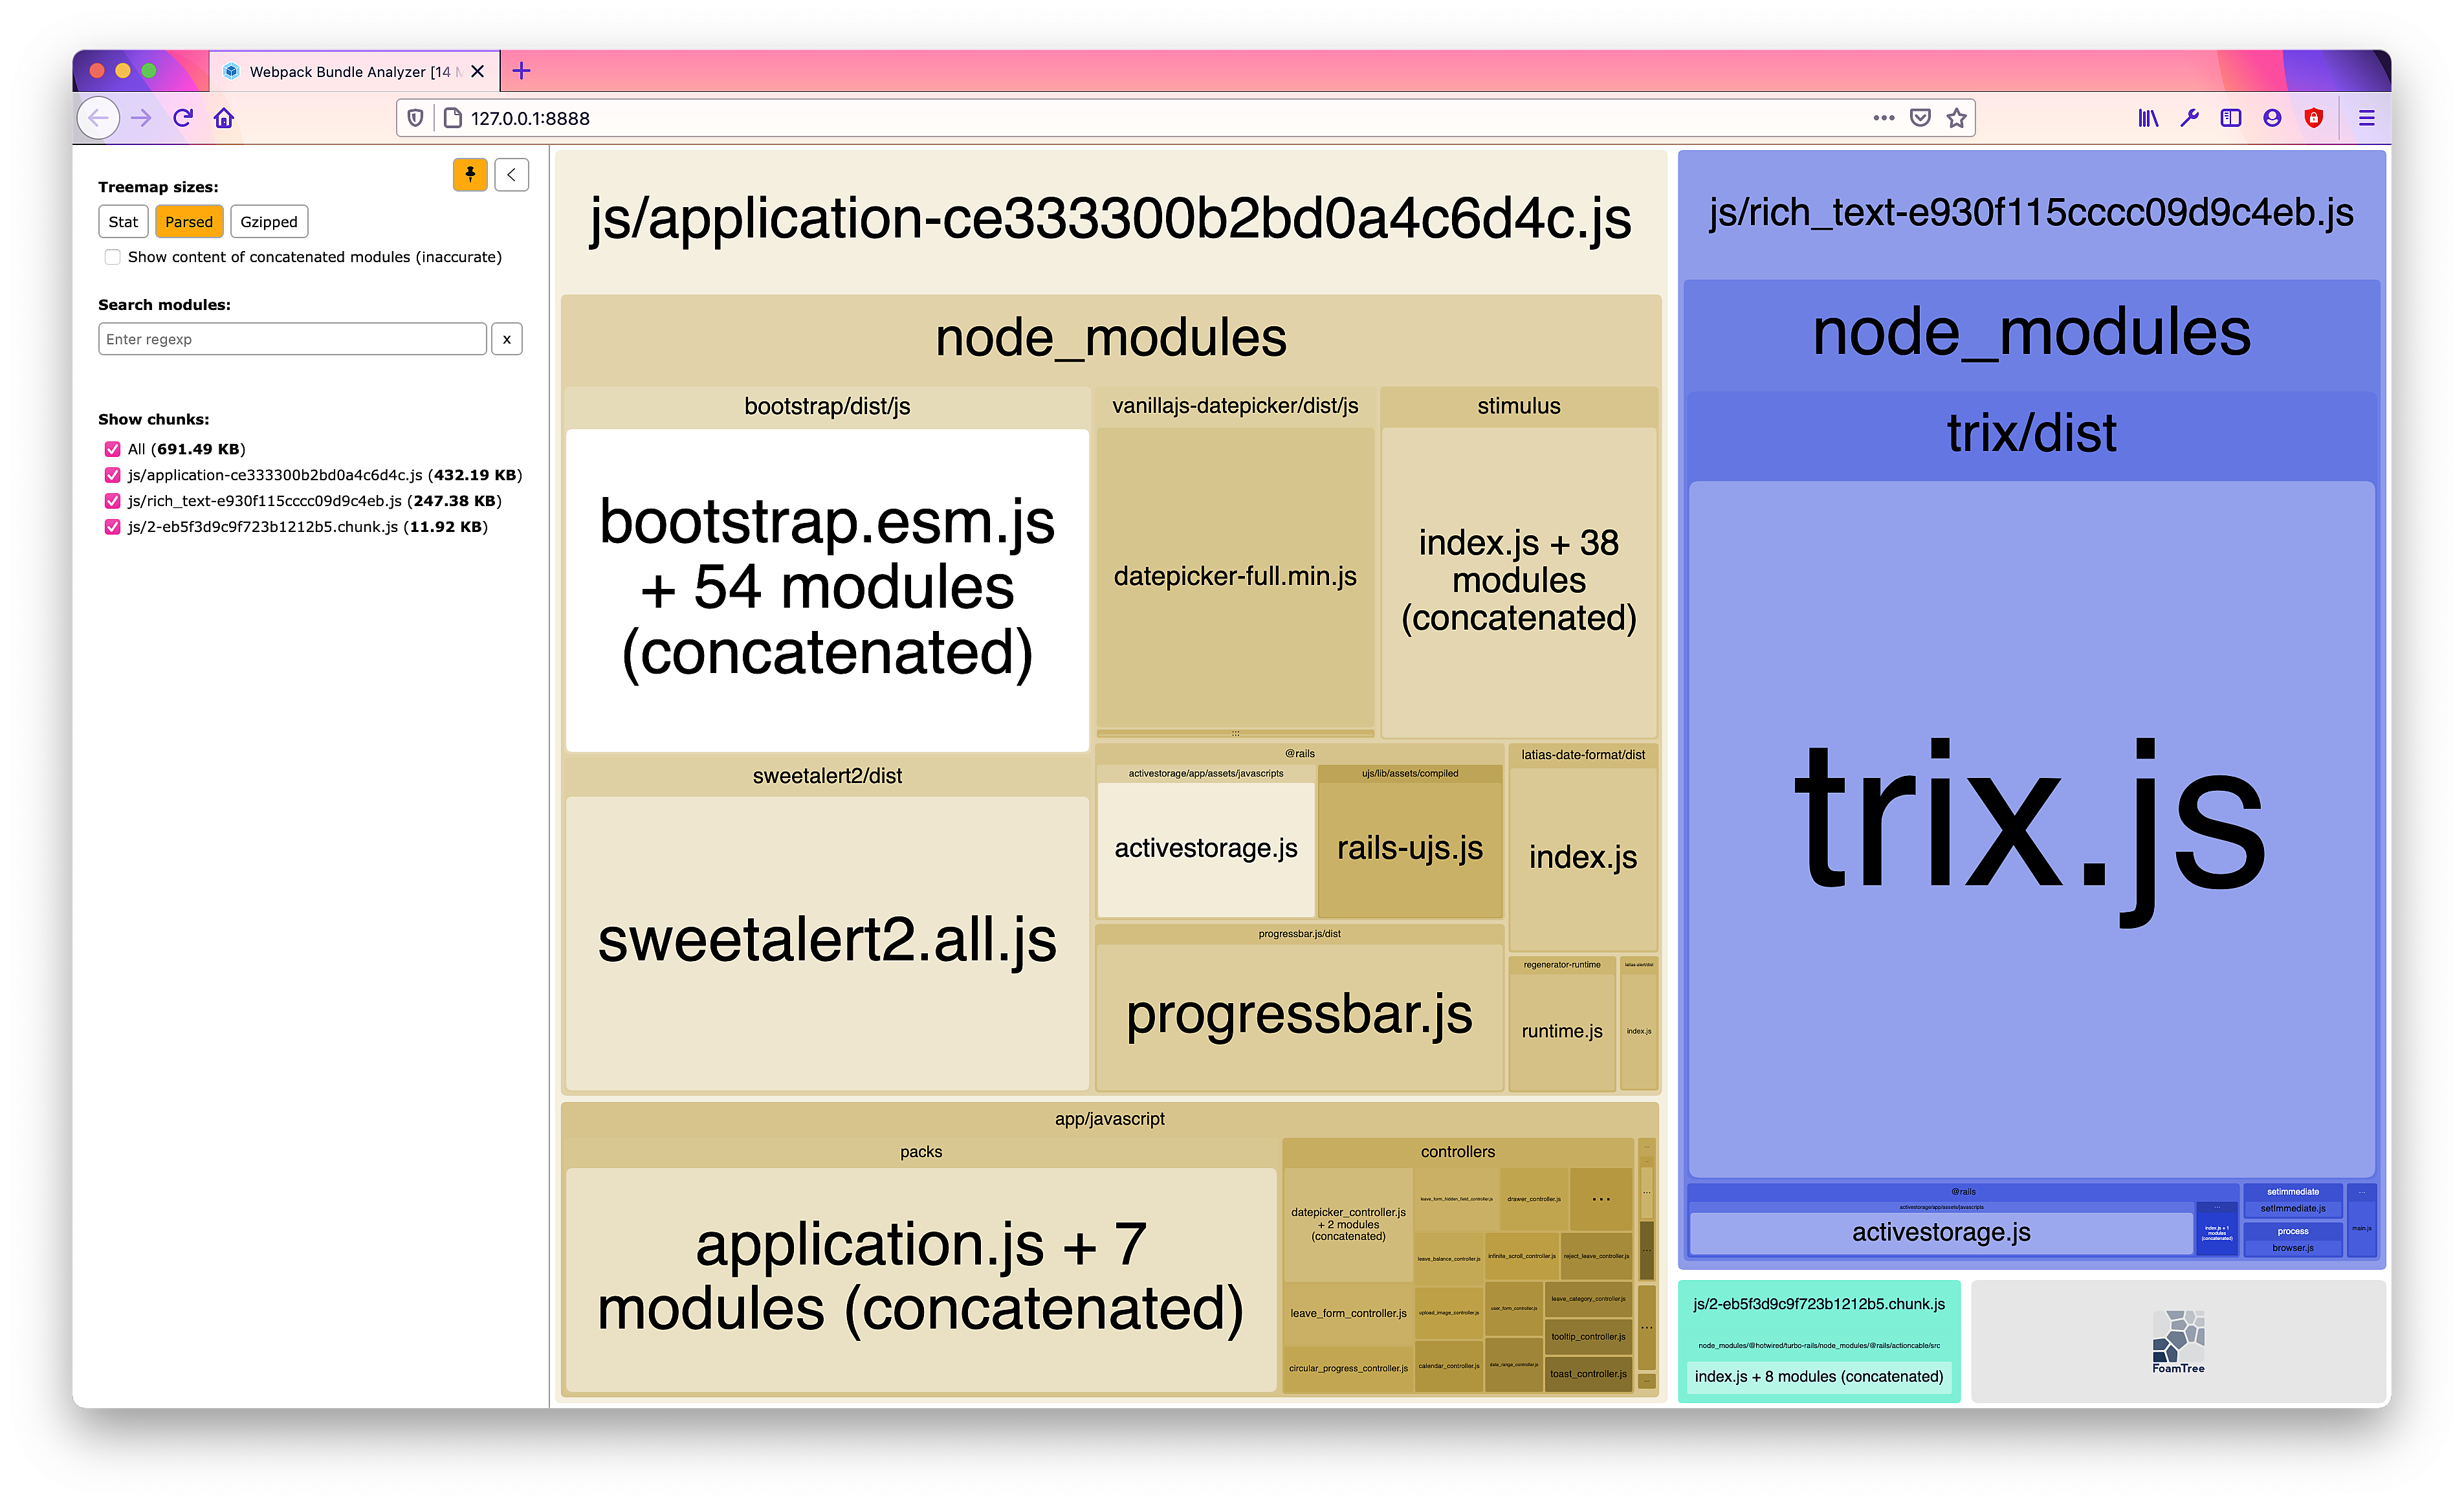Click the browser back arrow
The height and width of the screenshot is (1504, 2464).
coord(99,118)
